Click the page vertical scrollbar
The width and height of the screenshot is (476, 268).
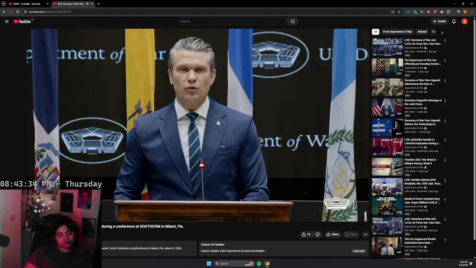[475, 129]
